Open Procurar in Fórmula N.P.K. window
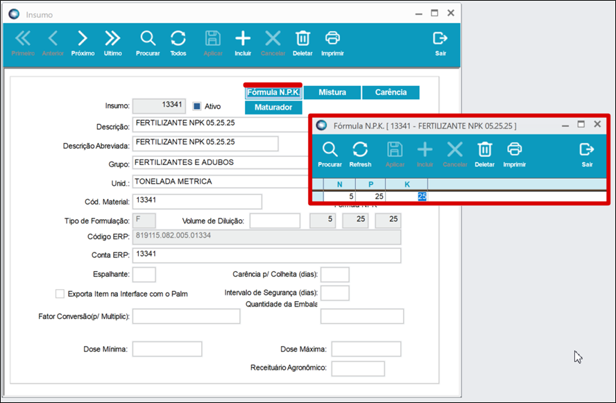The height and width of the screenshot is (403, 616). (330, 155)
